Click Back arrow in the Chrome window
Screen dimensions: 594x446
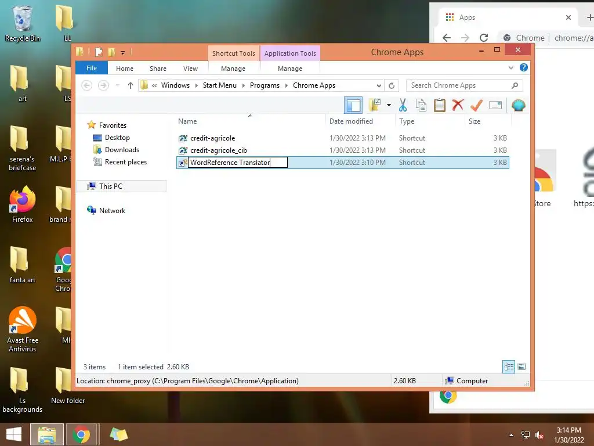click(x=447, y=38)
